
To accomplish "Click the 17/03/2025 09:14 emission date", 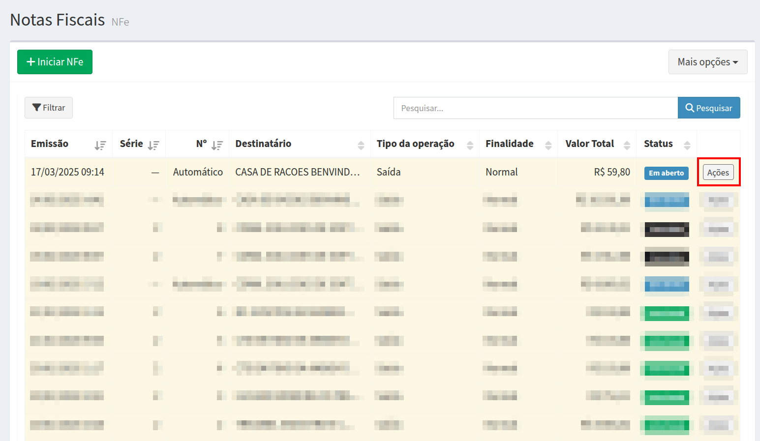I will tap(67, 172).
